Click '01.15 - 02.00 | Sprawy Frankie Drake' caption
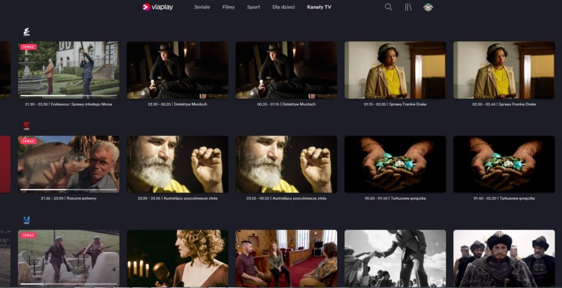This screenshot has height=288, width=562. 395,105
